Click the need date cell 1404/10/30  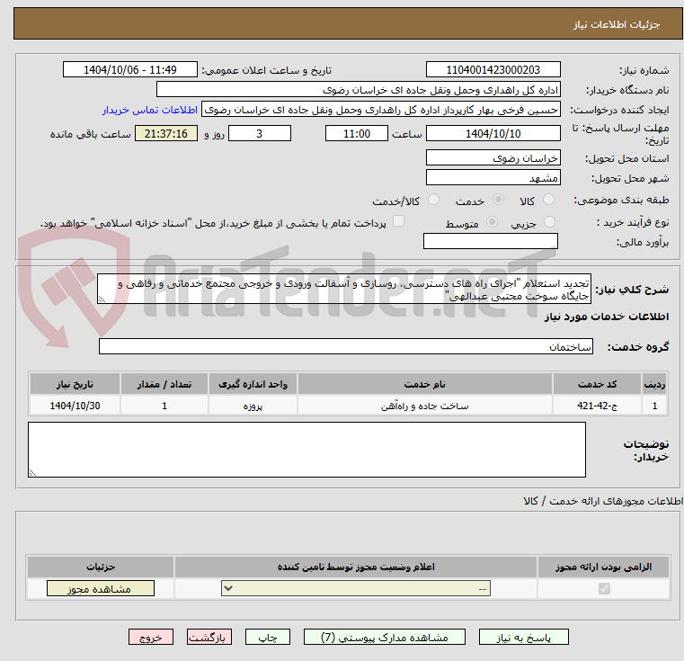coord(75,406)
